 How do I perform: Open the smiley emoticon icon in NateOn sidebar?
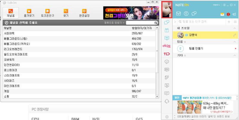[167, 62]
